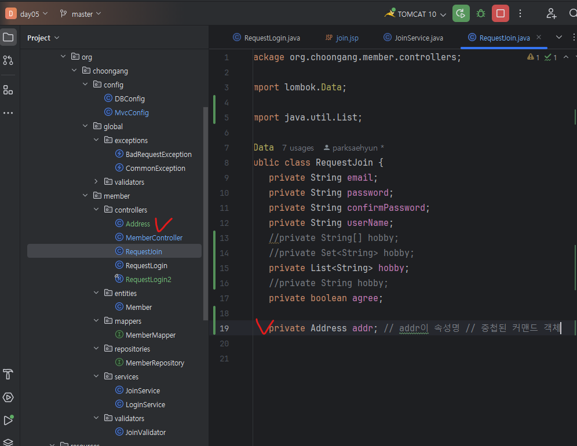577x446 pixels.
Task: Open Code With Me user icon
Action: click(551, 14)
